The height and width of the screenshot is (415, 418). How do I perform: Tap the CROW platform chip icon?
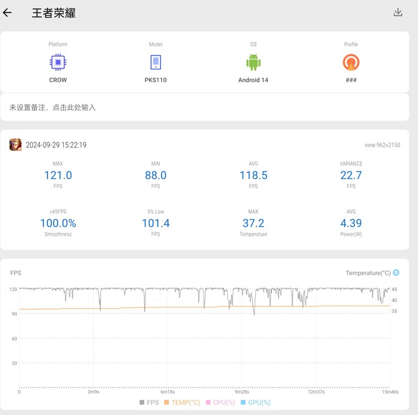(x=58, y=62)
